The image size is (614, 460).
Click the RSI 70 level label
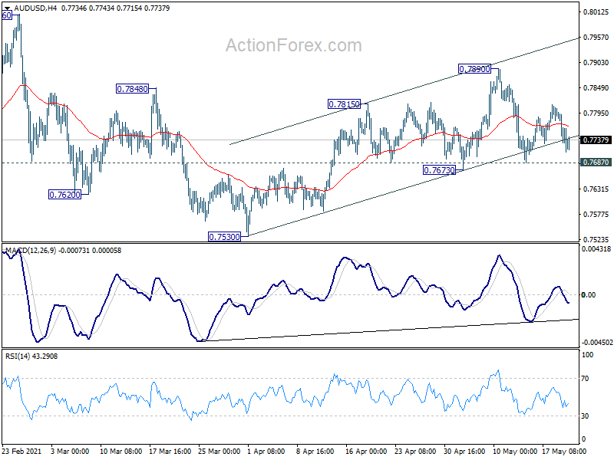pos(585,378)
